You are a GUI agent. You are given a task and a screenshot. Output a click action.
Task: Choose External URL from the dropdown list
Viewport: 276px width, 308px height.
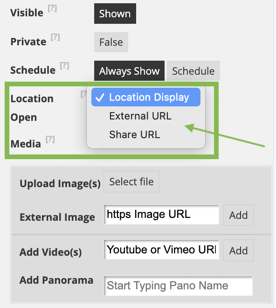click(x=140, y=116)
